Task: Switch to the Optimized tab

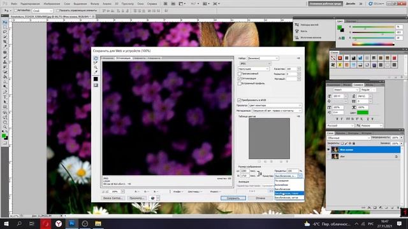Action: 123,58
